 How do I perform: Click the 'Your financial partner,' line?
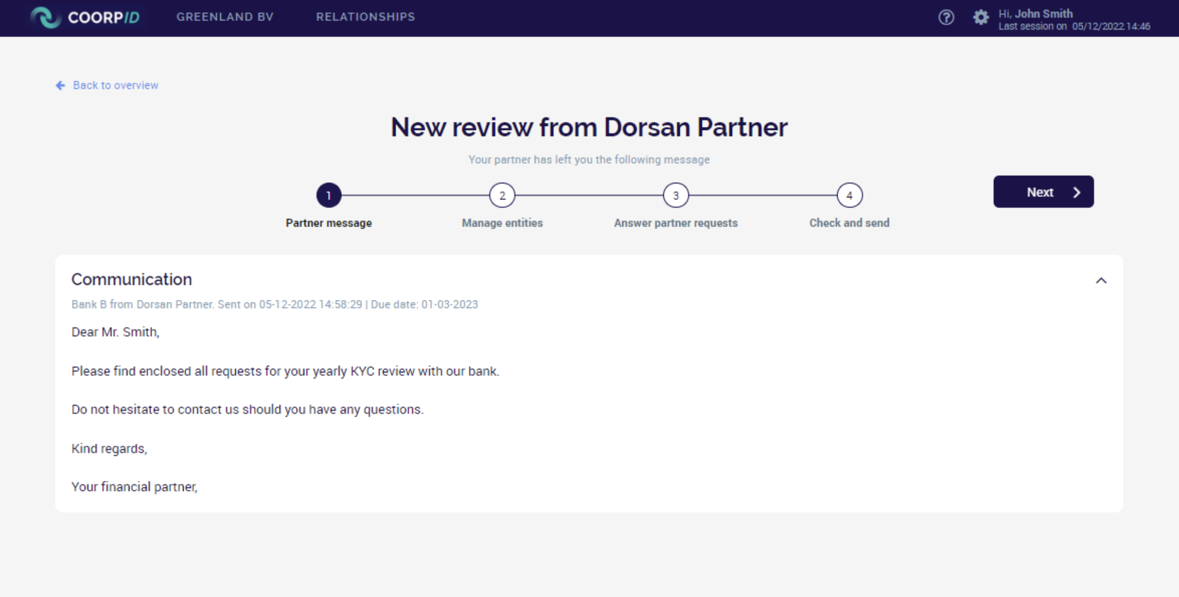tap(134, 487)
